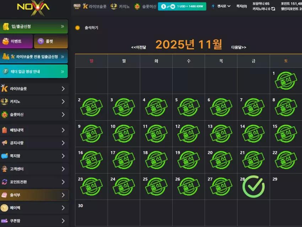The height and width of the screenshot is (227, 302).
Task: Click the 출석하기 heading text
Action: (91, 28)
